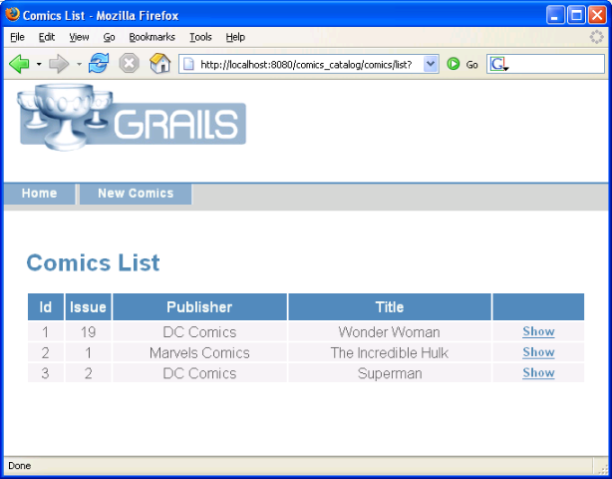Click the Superman title cell
Image resolution: width=612 pixels, height=479 pixels.
pos(390,373)
